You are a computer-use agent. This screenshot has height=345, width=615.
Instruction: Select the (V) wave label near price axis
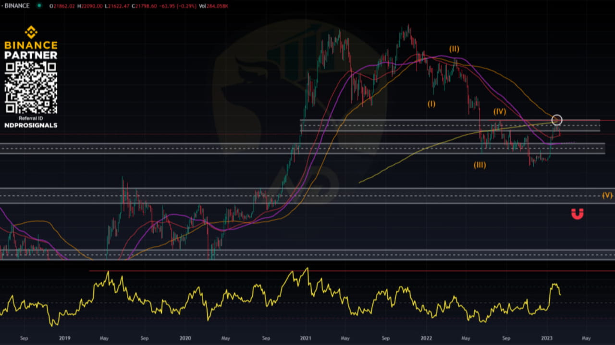[x=606, y=195]
